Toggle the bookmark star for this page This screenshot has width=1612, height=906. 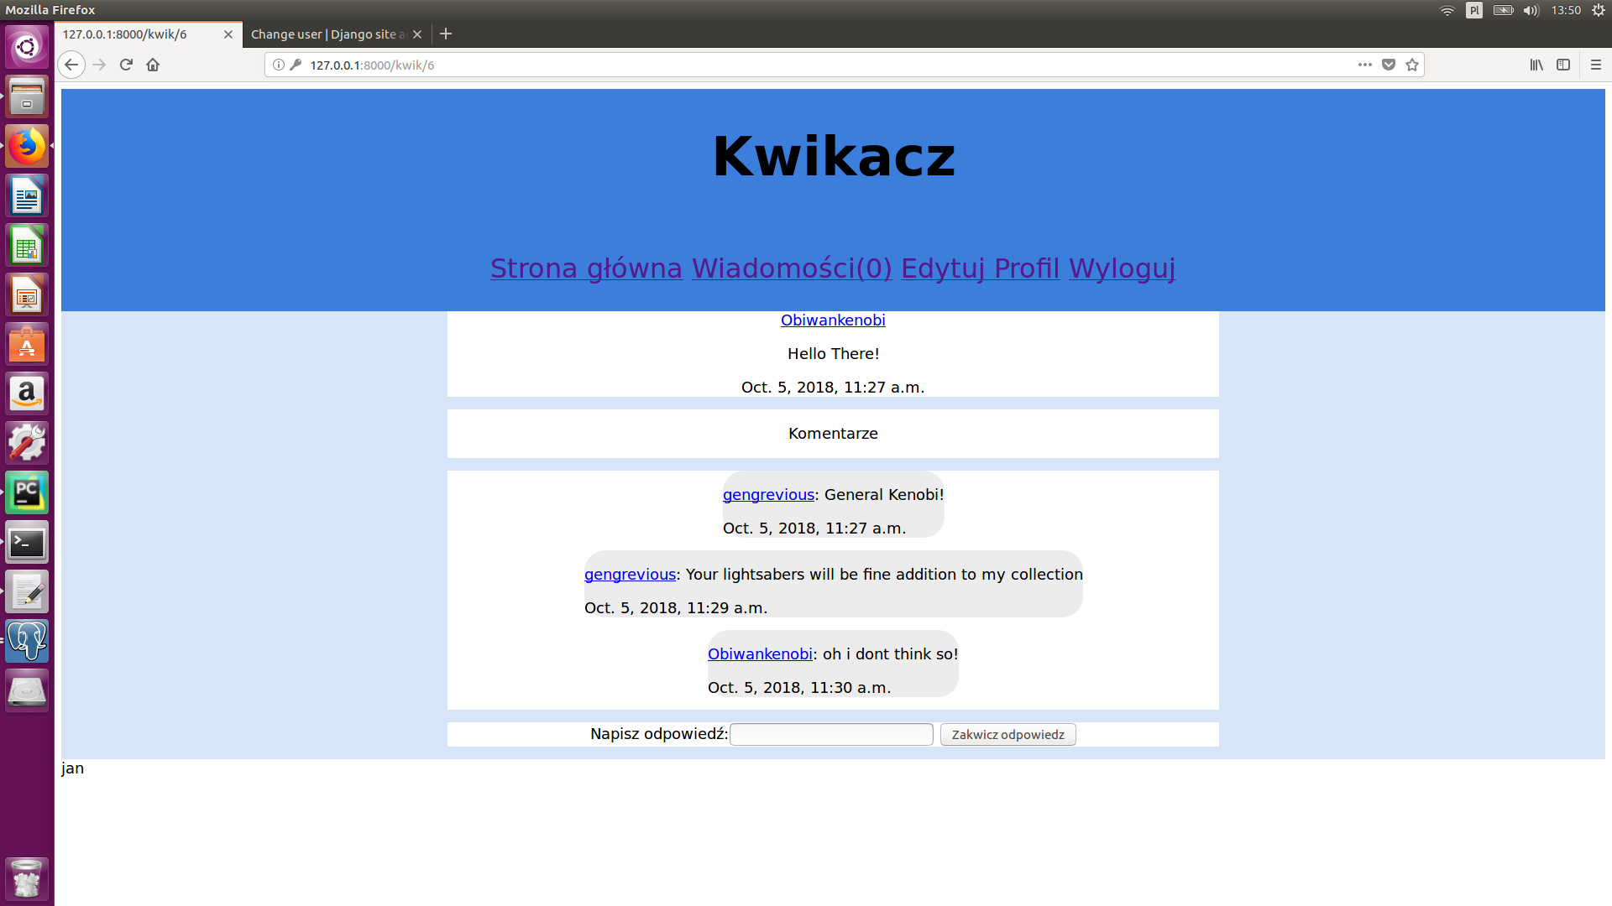tap(1412, 65)
